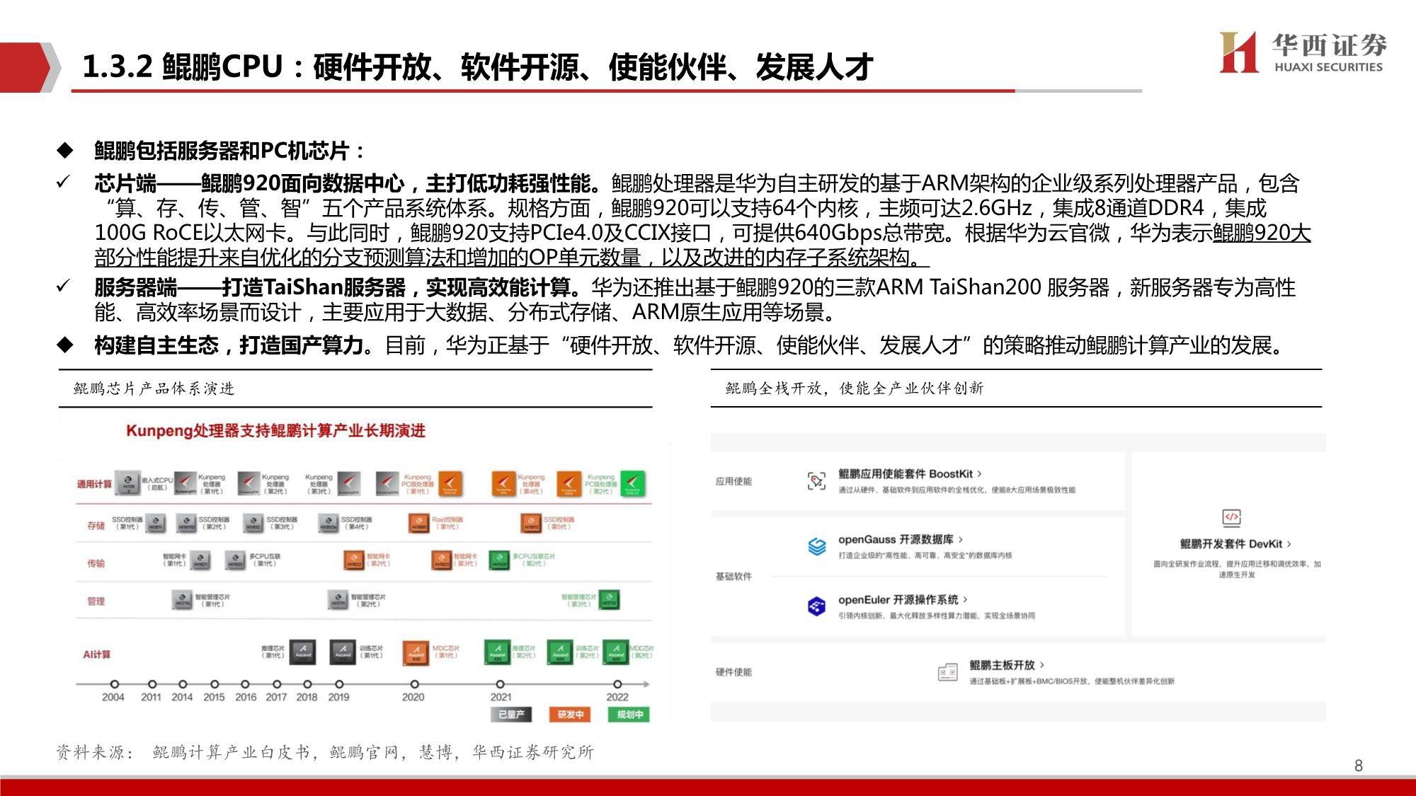Click the 1st-gen 推理芯片 black Ascend chip
This screenshot has height=796, width=1416.
point(303,652)
